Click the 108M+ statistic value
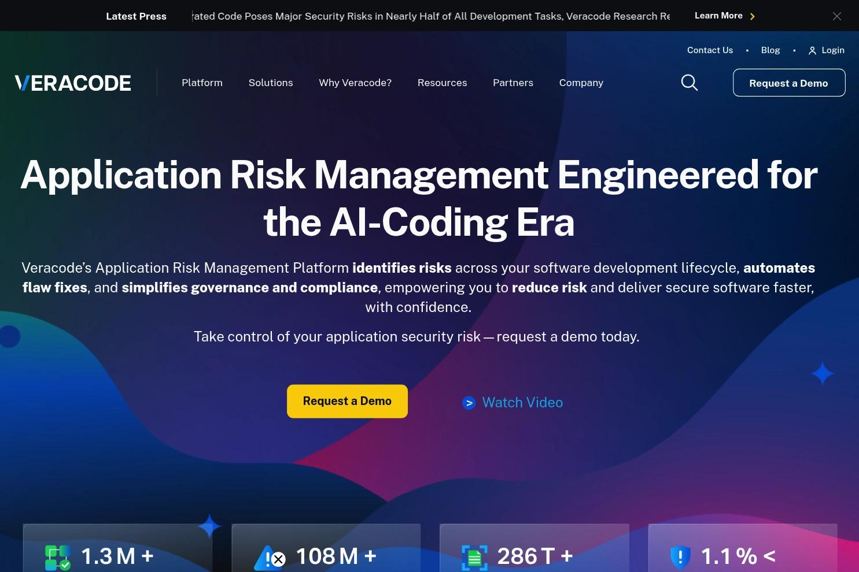 pyautogui.click(x=336, y=556)
